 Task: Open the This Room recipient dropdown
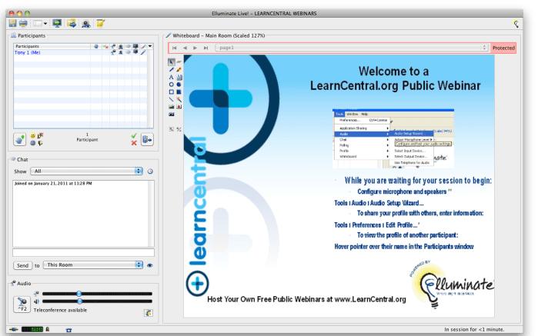[93, 265]
